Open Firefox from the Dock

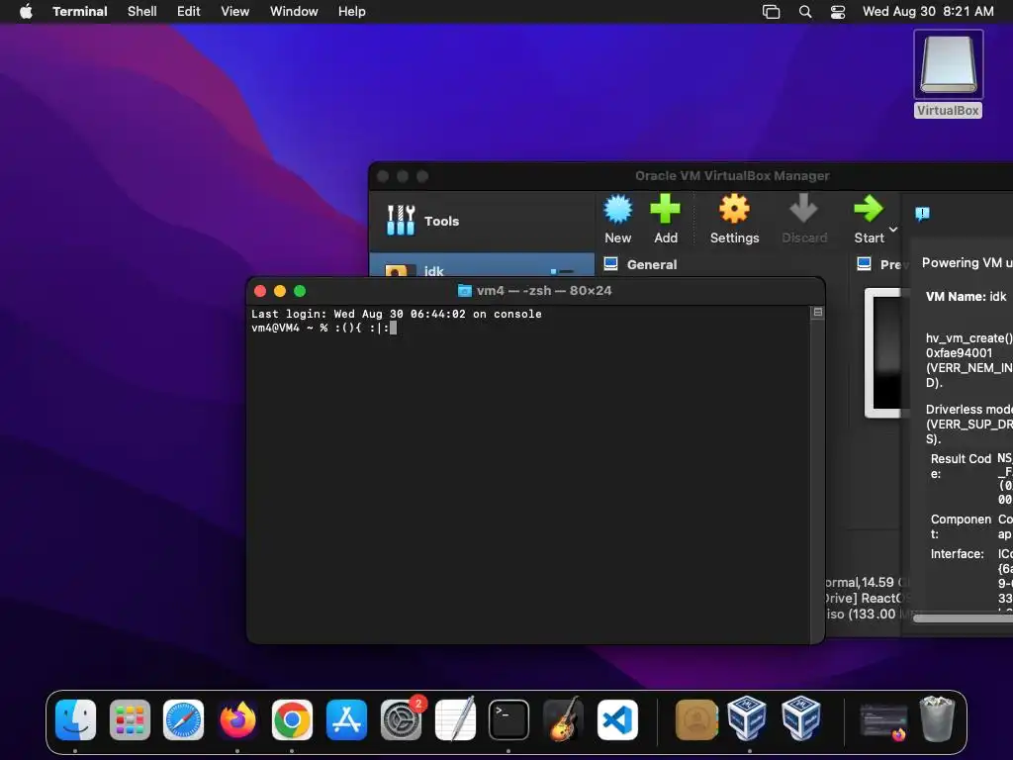click(237, 720)
